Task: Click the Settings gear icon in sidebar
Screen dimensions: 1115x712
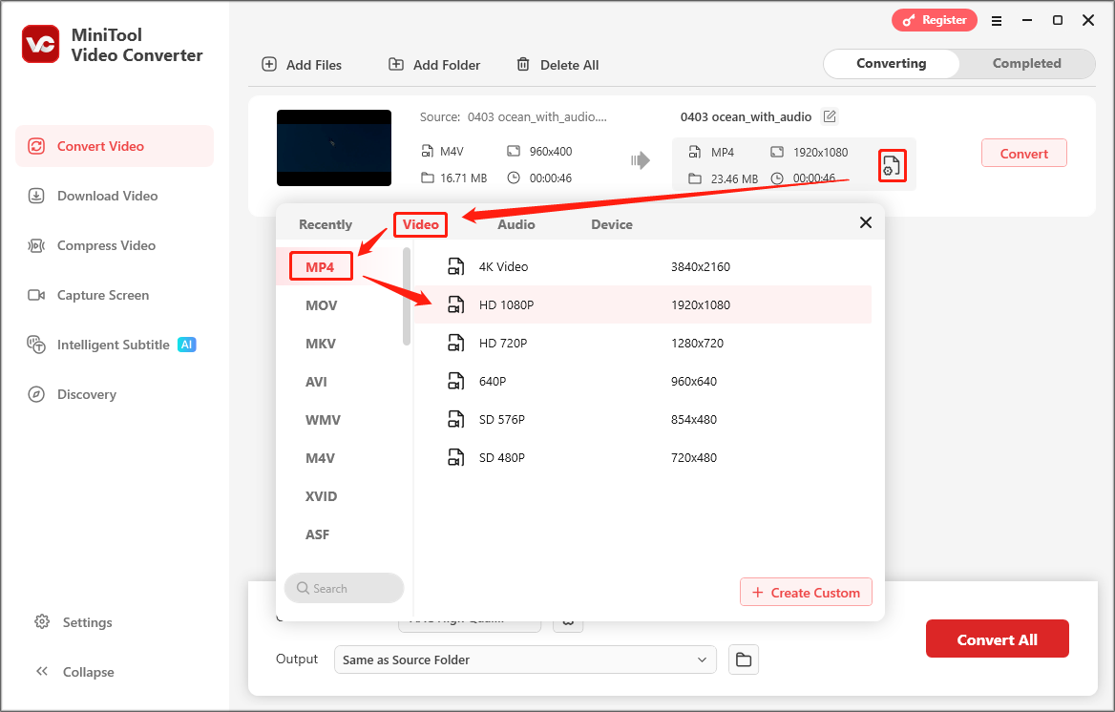Action: click(42, 621)
